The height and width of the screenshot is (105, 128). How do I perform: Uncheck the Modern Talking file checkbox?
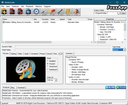4,22
